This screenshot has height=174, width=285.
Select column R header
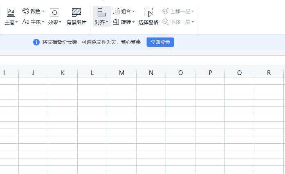click(269, 73)
